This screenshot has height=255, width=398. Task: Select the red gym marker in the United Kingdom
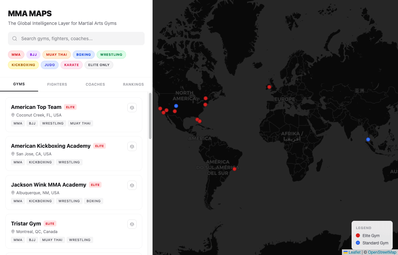tap(269, 87)
